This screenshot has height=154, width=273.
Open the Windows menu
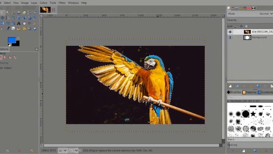pyautogui.click(x=73, y=3)
